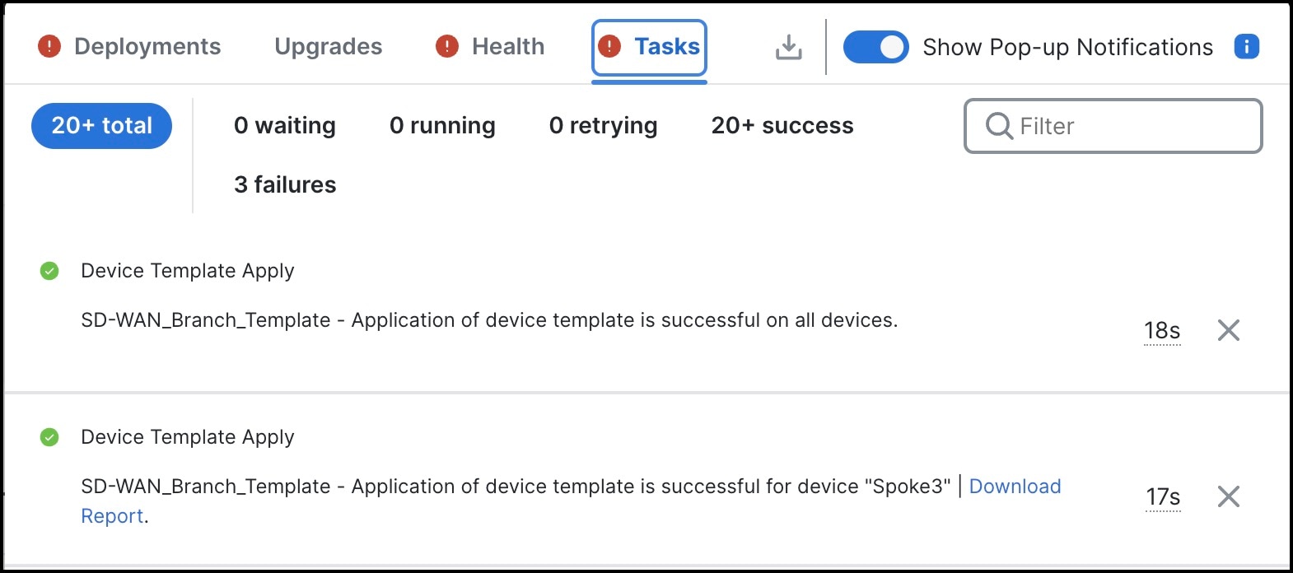Filter tasks by 0 retrying
Viewport: 1293px width, 573px height.
point(603,125)
